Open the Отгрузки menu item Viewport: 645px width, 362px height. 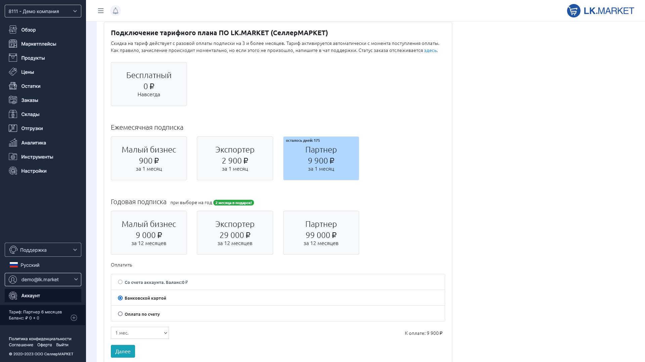coord(32,128)
